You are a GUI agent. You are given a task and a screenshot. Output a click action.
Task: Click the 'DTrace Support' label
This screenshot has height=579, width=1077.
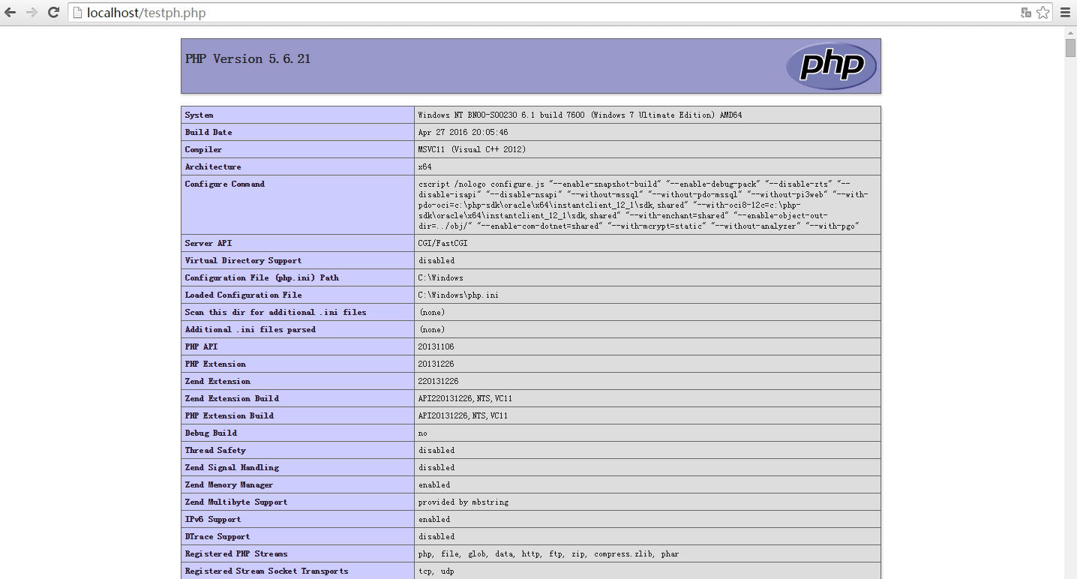pos(217,536)
